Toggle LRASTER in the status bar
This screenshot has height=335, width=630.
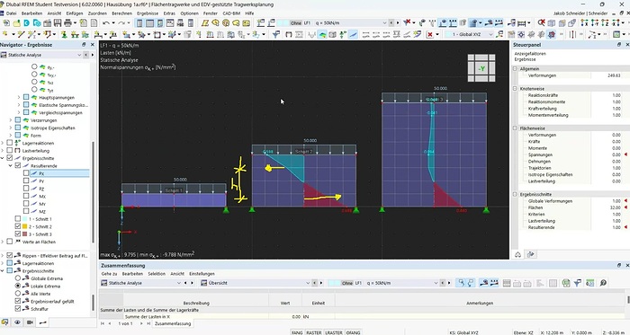click(x=334, y=332)
